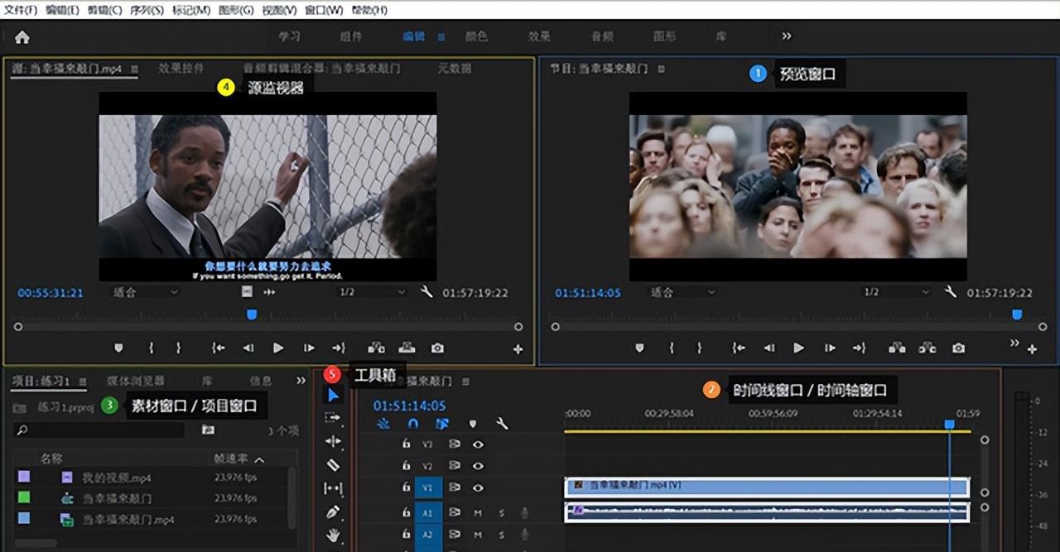Step back one frame in Source Monitor
1060x552 pixels.
coord(248,348)
